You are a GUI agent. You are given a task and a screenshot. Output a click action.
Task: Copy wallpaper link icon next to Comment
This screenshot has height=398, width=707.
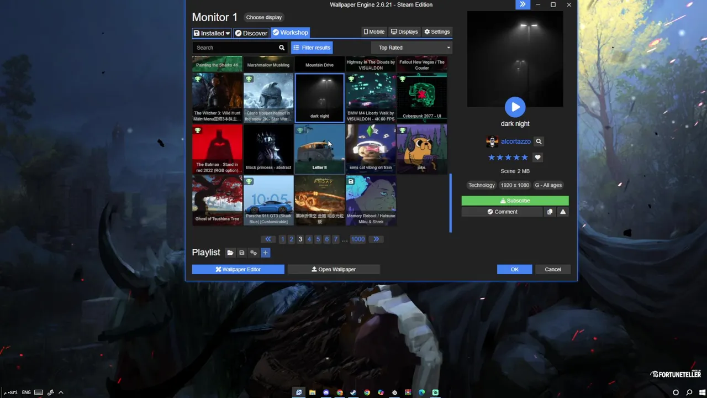pyautogui.click(x=550, y=212)
